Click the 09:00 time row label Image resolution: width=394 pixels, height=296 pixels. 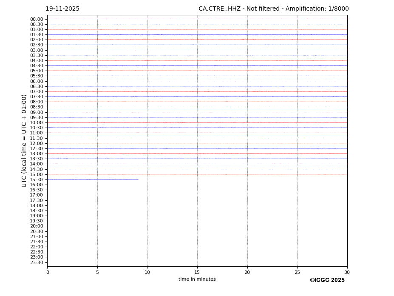coord(37,112)
